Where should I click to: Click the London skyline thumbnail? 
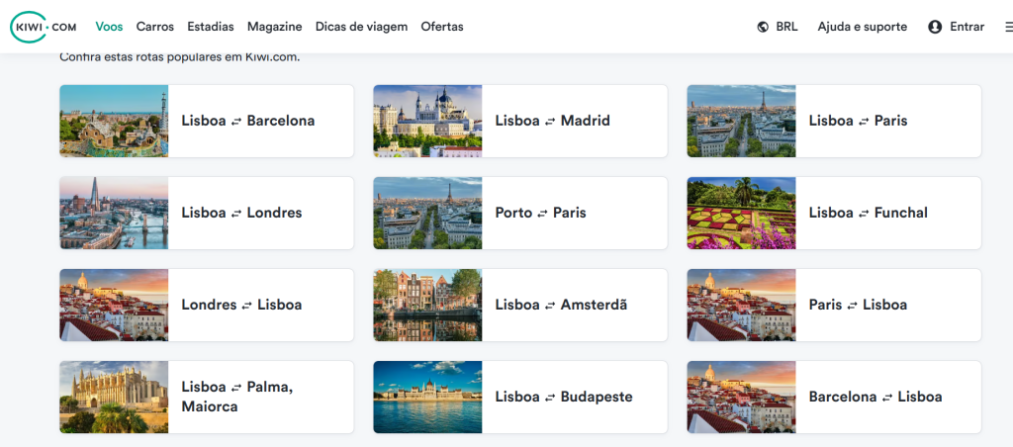coord(114,213)
